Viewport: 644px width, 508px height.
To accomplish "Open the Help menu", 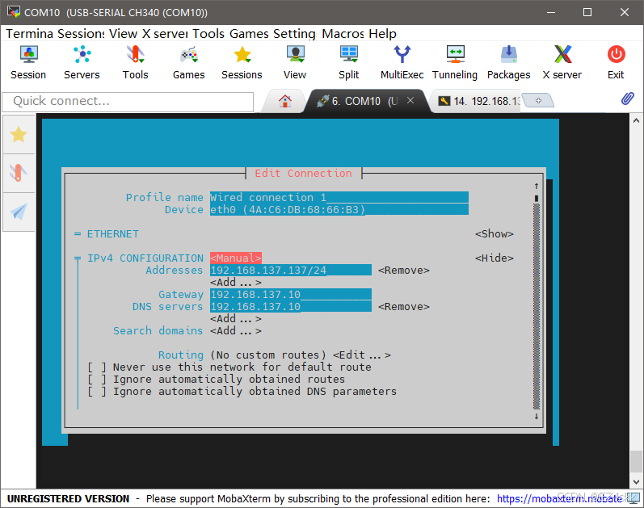I will 382,34.
